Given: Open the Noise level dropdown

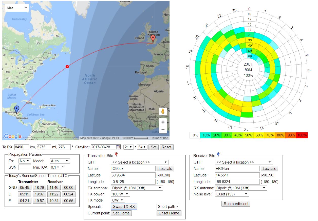Looking at the screenshot, I should pos(232,194).
